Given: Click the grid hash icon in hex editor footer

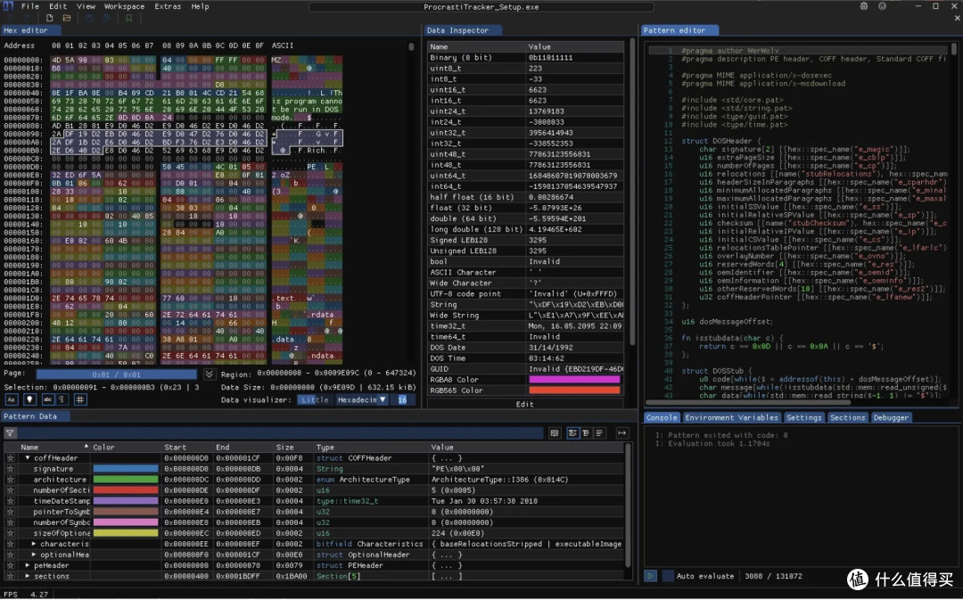Looking at the screenshot, I should point(80,399).
